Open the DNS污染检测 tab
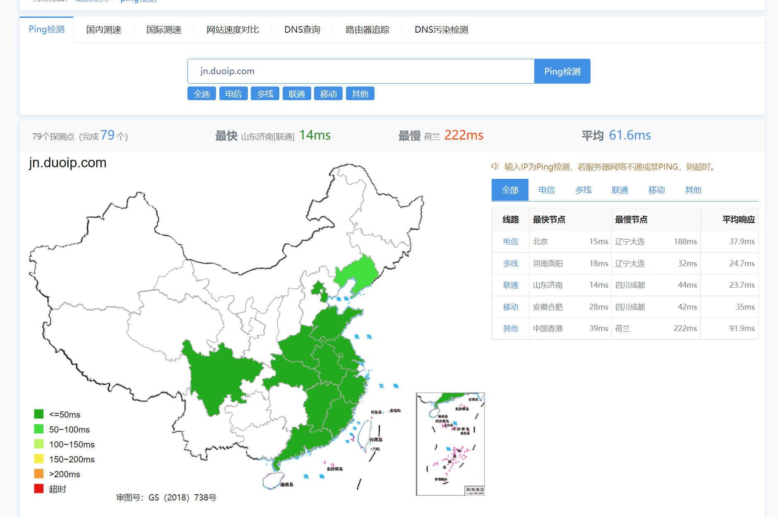The height and width of the screenshot is (517, 778). coord(441,30)
